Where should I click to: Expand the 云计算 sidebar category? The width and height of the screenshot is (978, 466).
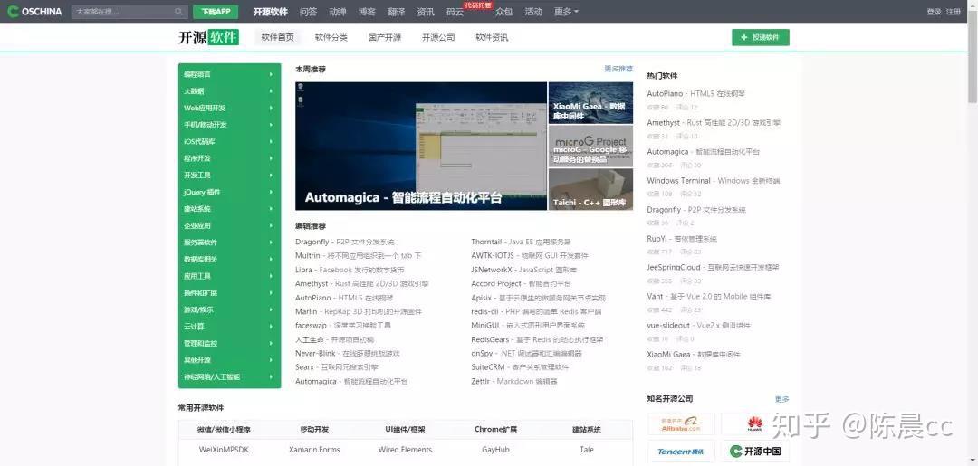(229, 327)
